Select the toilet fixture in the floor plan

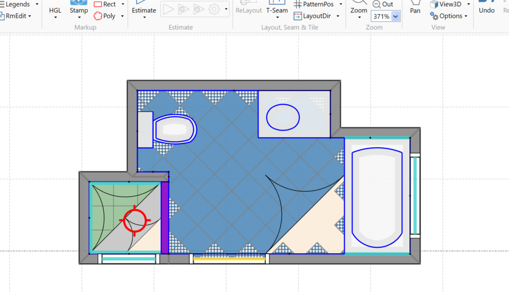pos(174,130)
